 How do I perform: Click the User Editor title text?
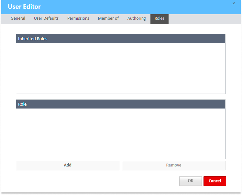24,7
